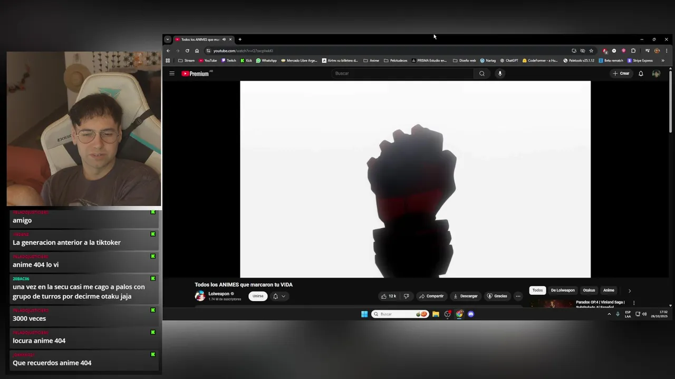Open the YouTube bookmark
The width and height of the screenshot is (675, 379).
click(208, 61)
